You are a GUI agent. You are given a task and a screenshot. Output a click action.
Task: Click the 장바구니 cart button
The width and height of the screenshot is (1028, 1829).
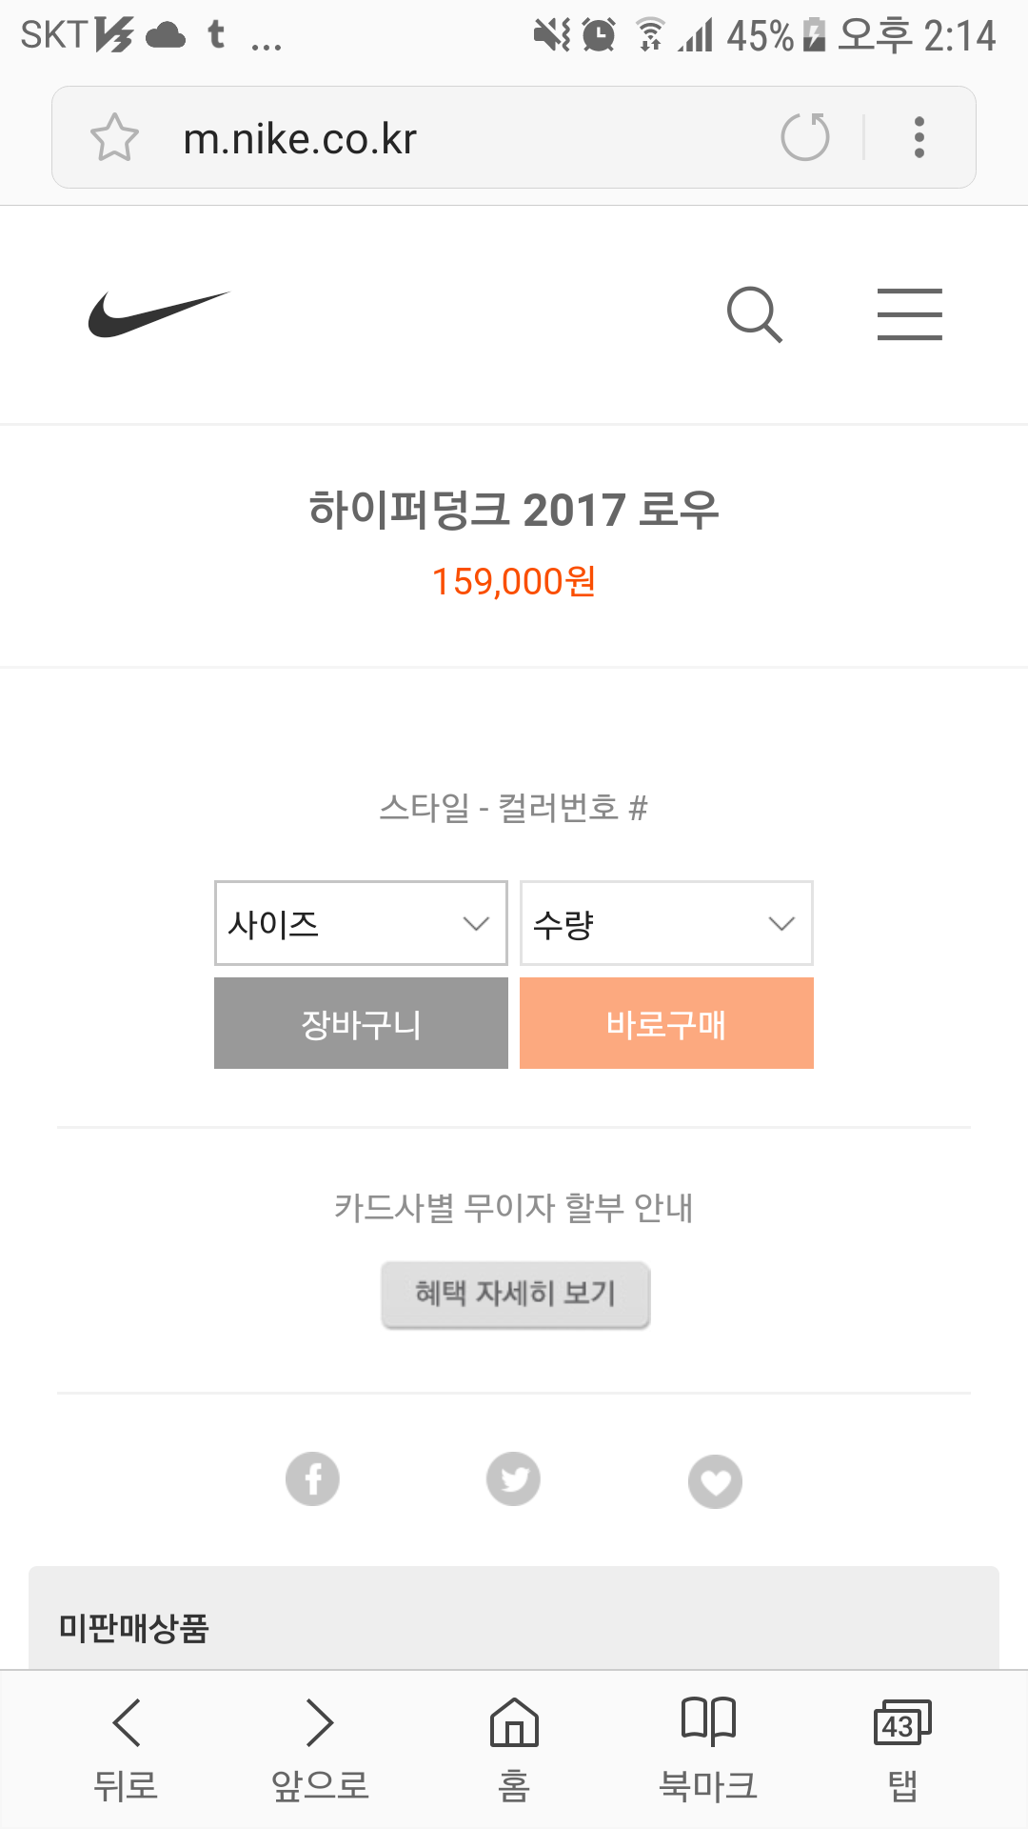pyautogui.click(x=361, y=1023)
